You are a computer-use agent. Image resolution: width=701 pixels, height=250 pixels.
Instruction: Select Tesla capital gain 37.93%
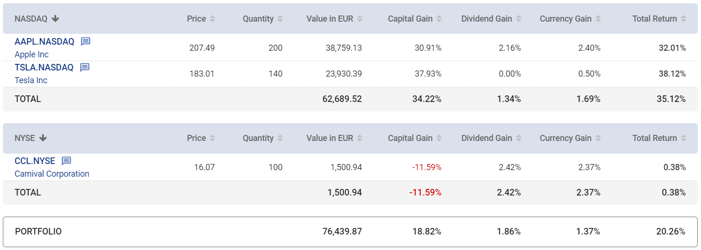click(x=428, y=74)
